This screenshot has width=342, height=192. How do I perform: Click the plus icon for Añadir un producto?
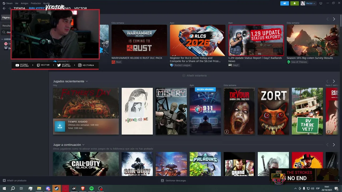4,181
